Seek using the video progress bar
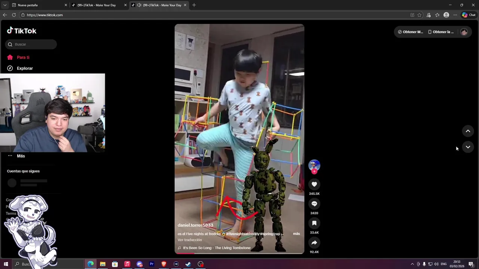Screen dimensions: 479x269 point(239,253)
